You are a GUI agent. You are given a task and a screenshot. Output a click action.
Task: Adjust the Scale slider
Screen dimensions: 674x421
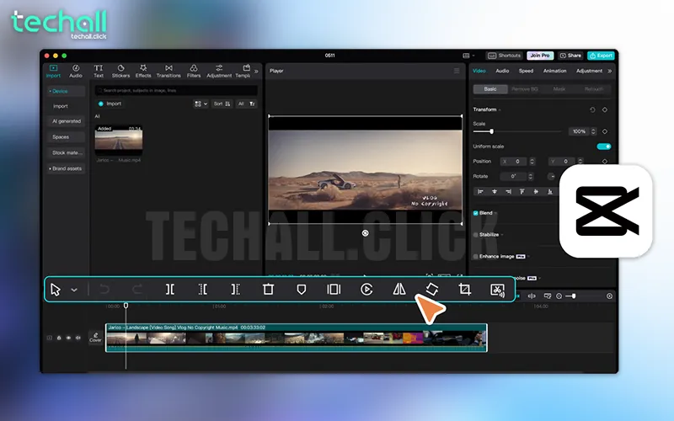coord(517,131)
